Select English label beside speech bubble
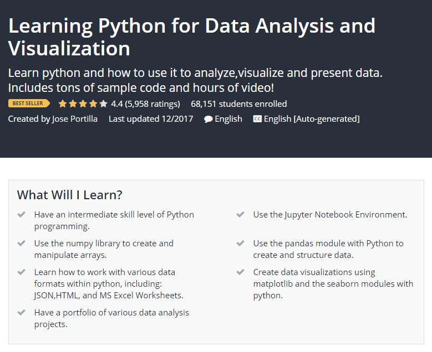The width and height of the screenshot is (432, 352). point(228,118)
